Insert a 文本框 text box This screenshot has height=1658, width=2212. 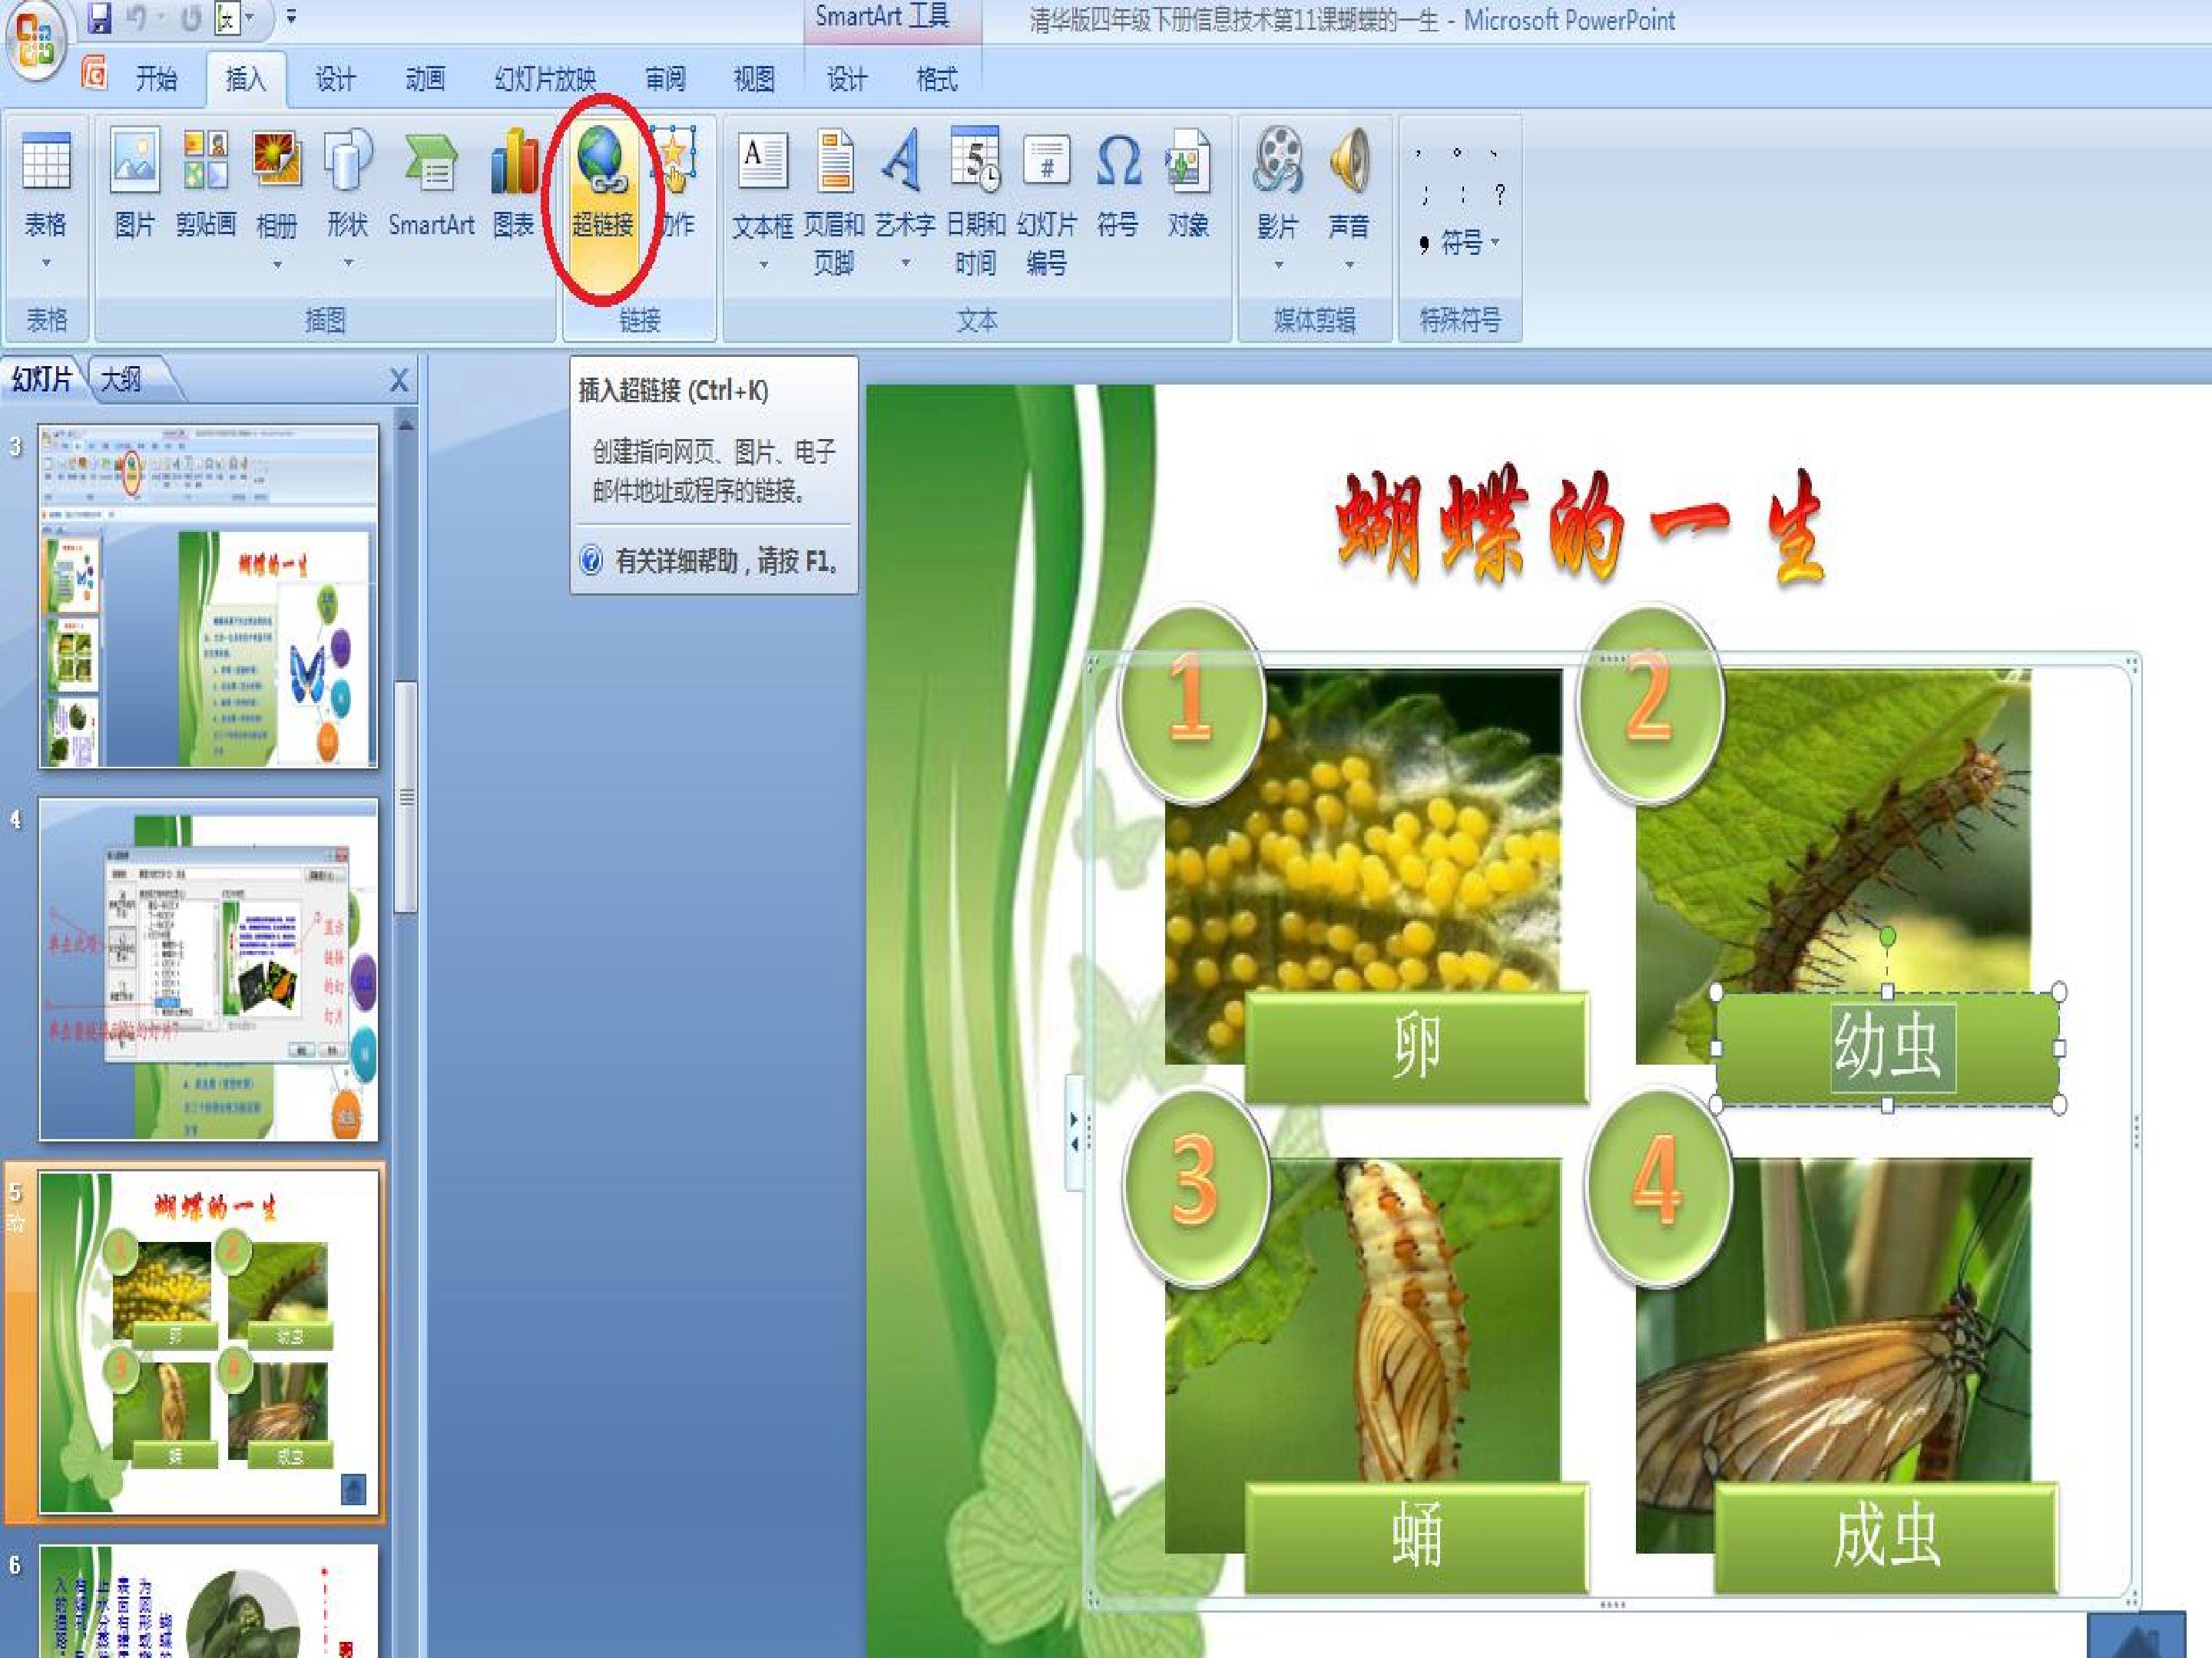[763, 161]
